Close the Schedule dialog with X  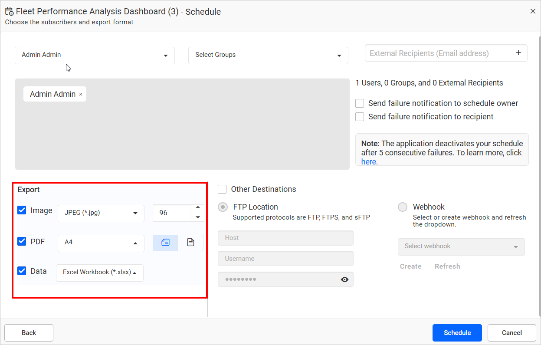point(533,11)
